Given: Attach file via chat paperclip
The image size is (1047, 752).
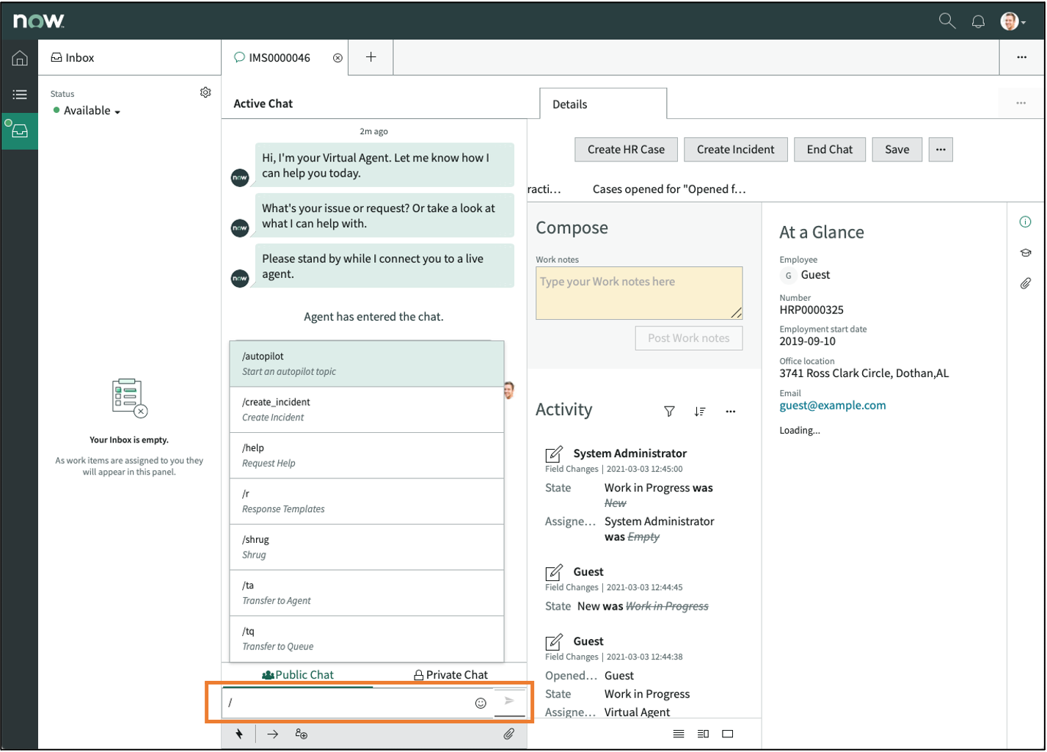Looking at the screenshot, I should (508, 734).
